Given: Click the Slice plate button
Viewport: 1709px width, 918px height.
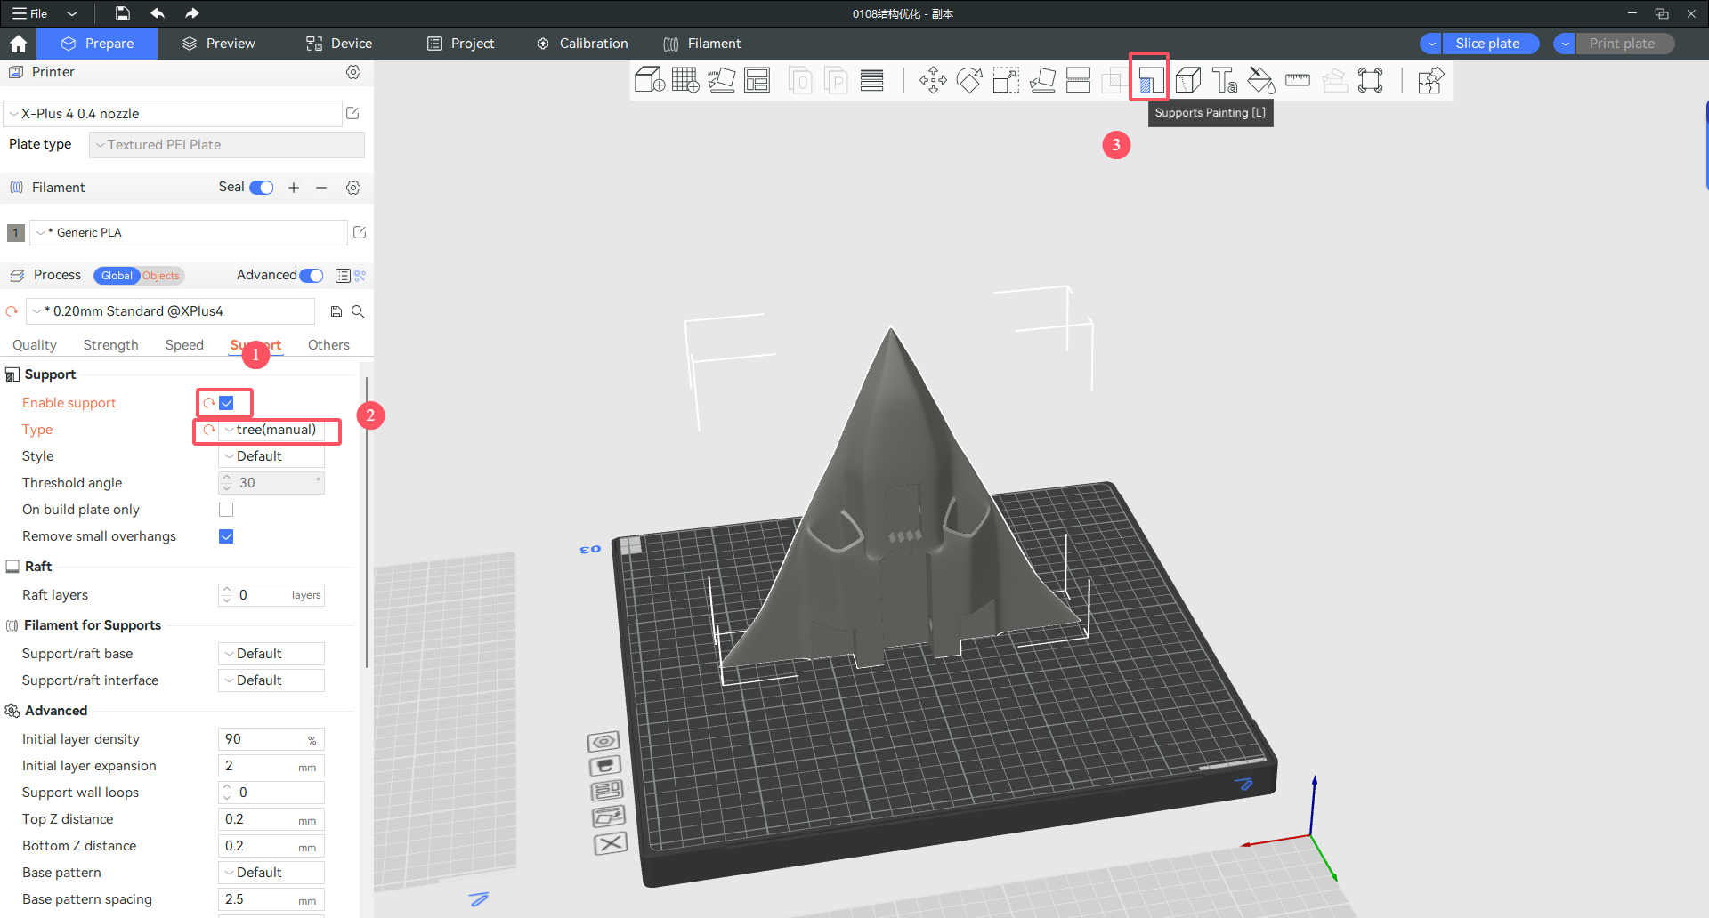Looking at the screenshot, I should coord(1489,43).
